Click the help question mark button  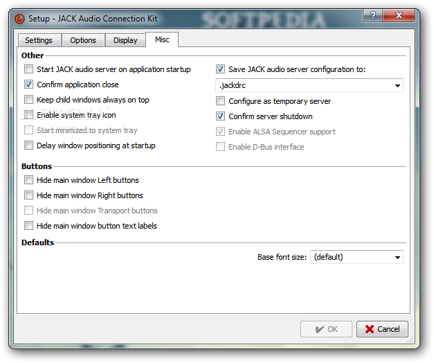coord(372,15)
